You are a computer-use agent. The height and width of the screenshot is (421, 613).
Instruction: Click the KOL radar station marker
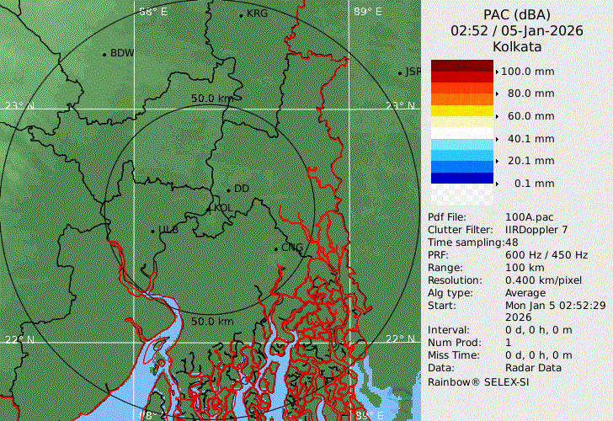click(211, 207)
